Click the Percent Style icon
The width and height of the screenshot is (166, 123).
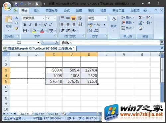99,25
